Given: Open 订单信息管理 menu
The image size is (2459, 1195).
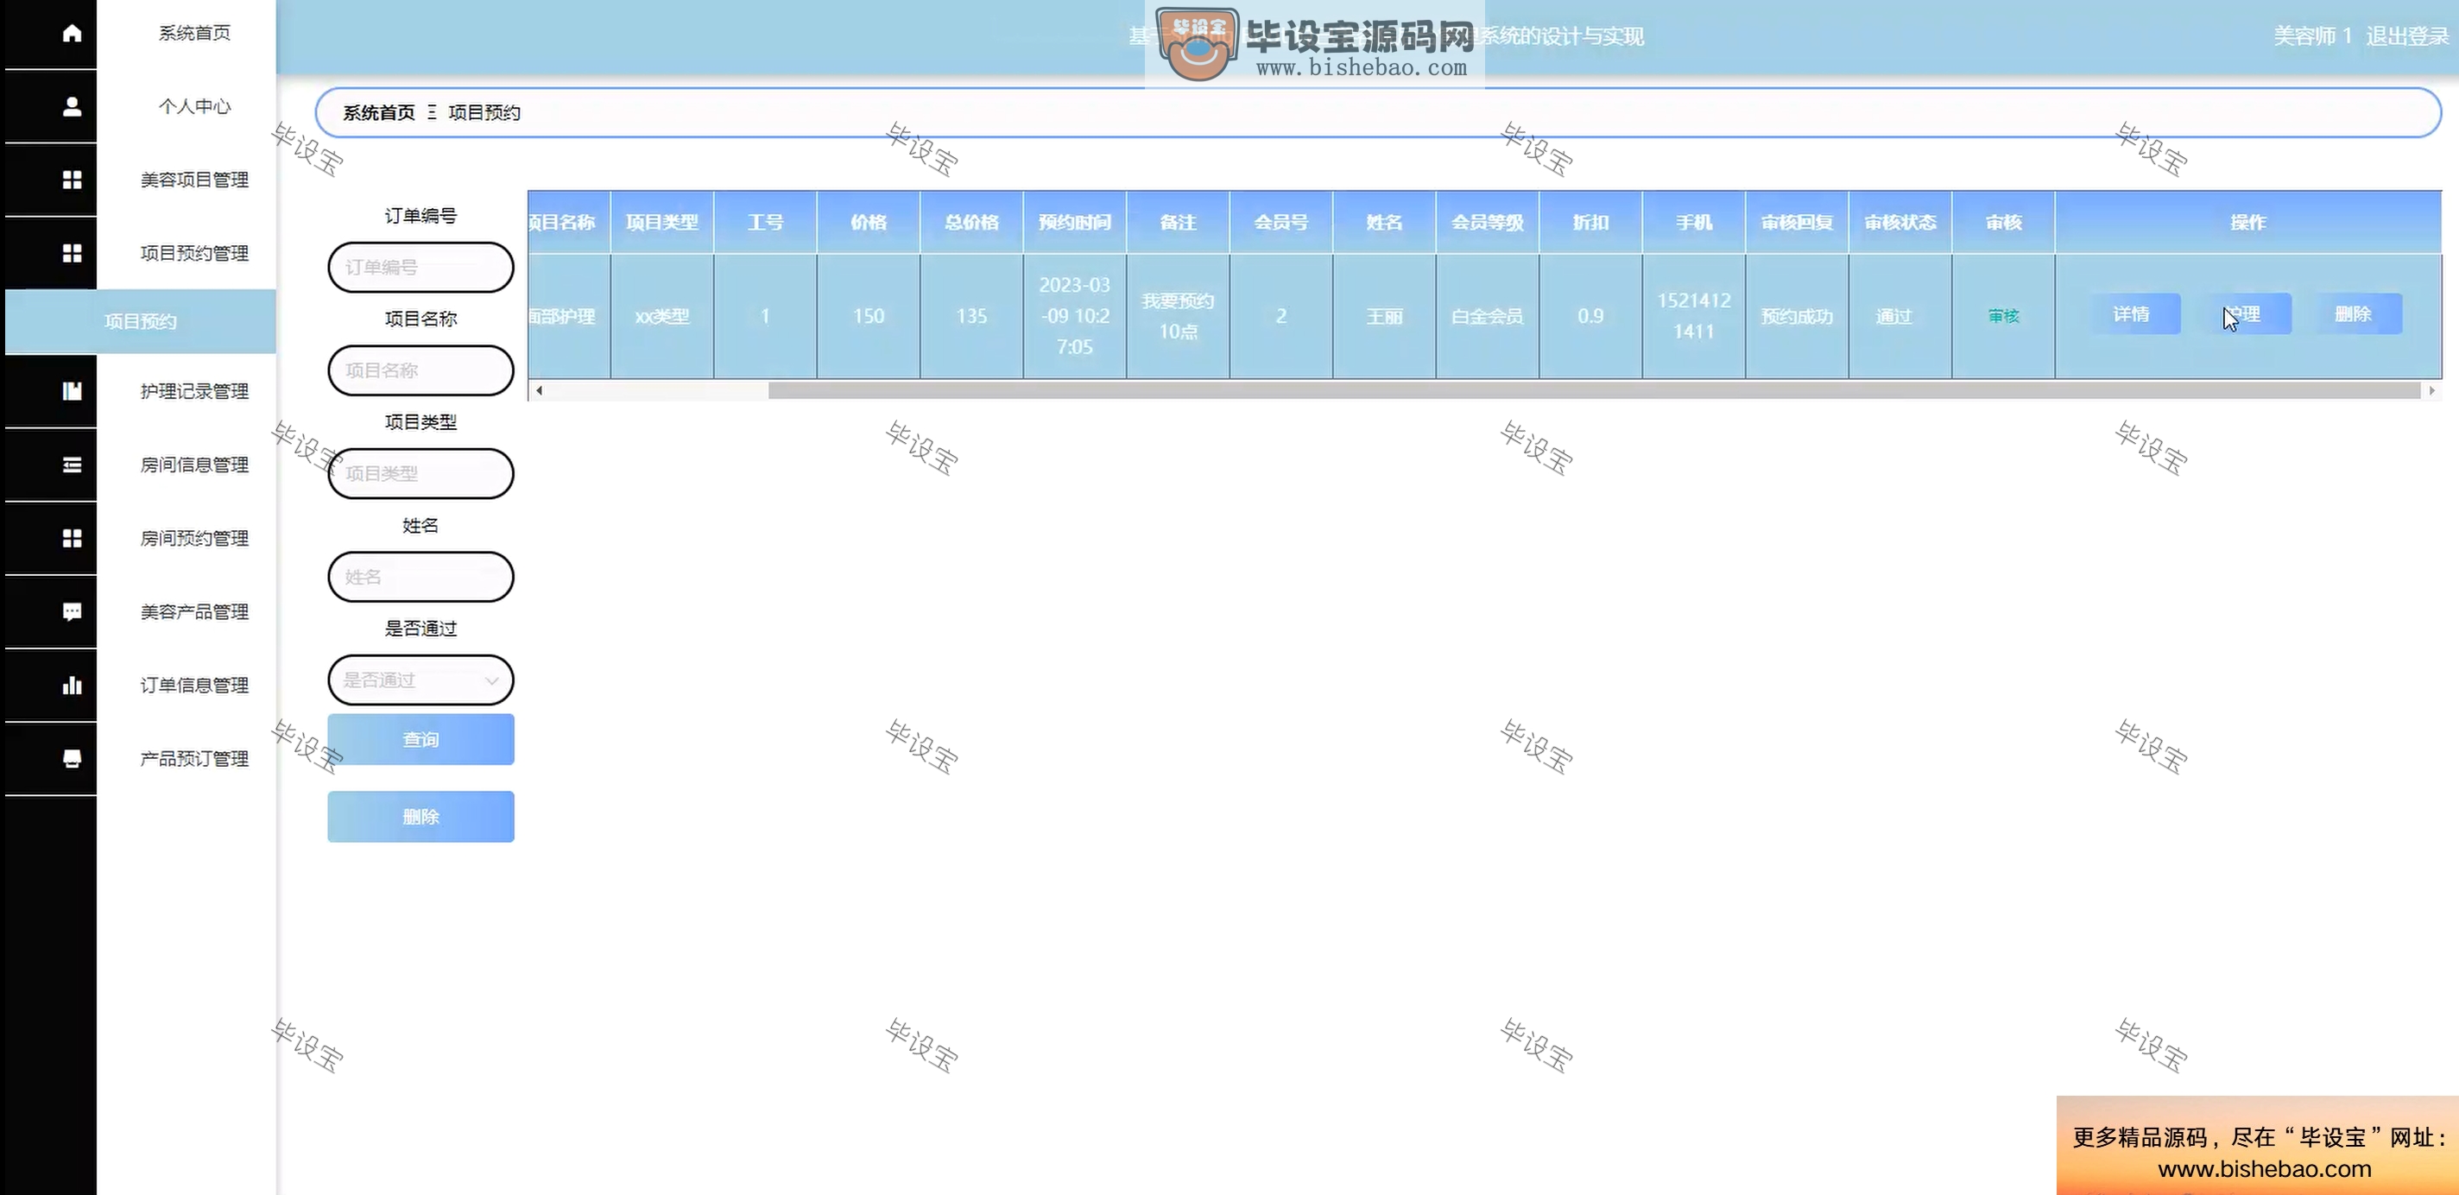Looking at the screenshot, I should coord(195,686).
